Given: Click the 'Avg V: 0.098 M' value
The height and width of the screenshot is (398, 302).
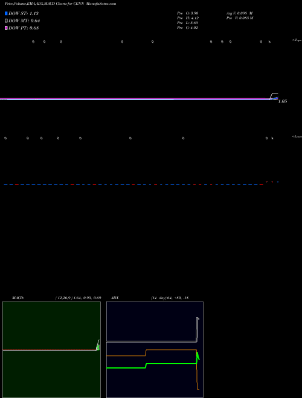Looking at the screenshot, I should (x=239, y=13).
